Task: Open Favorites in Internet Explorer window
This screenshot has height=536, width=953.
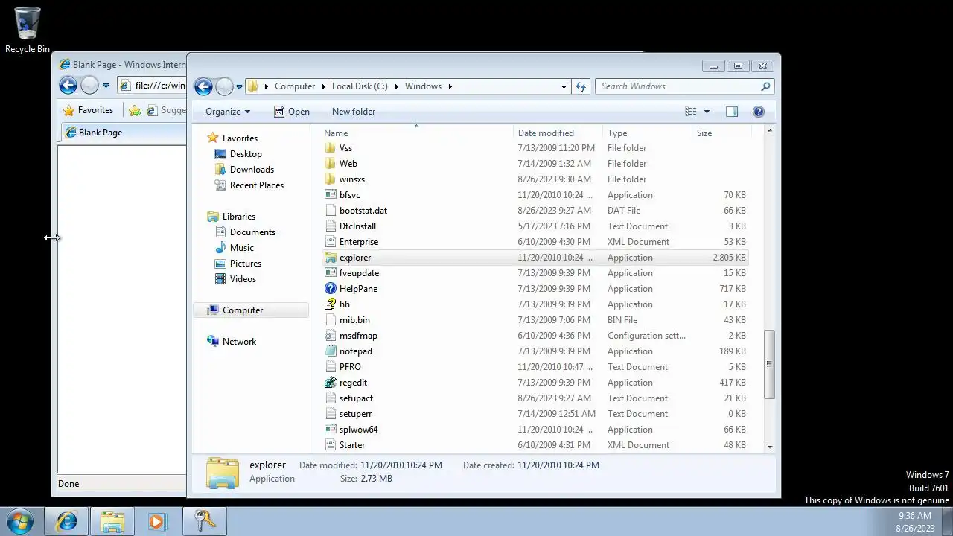Action: click(x=88, y=110)
